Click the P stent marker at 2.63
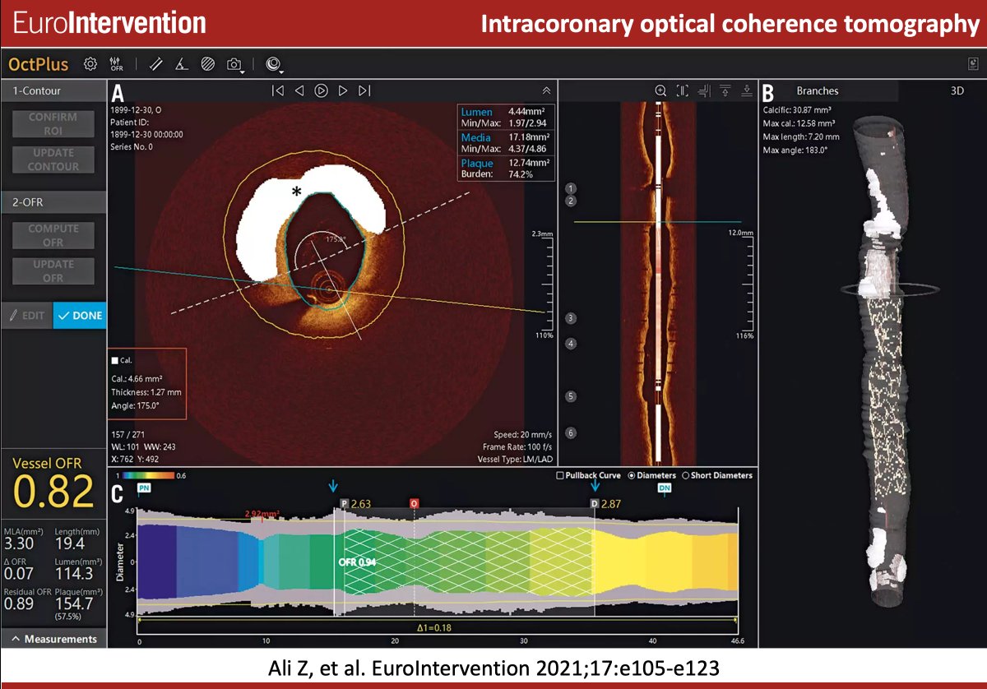This screenshot has height=689, width=987. [x=344, y=503]
